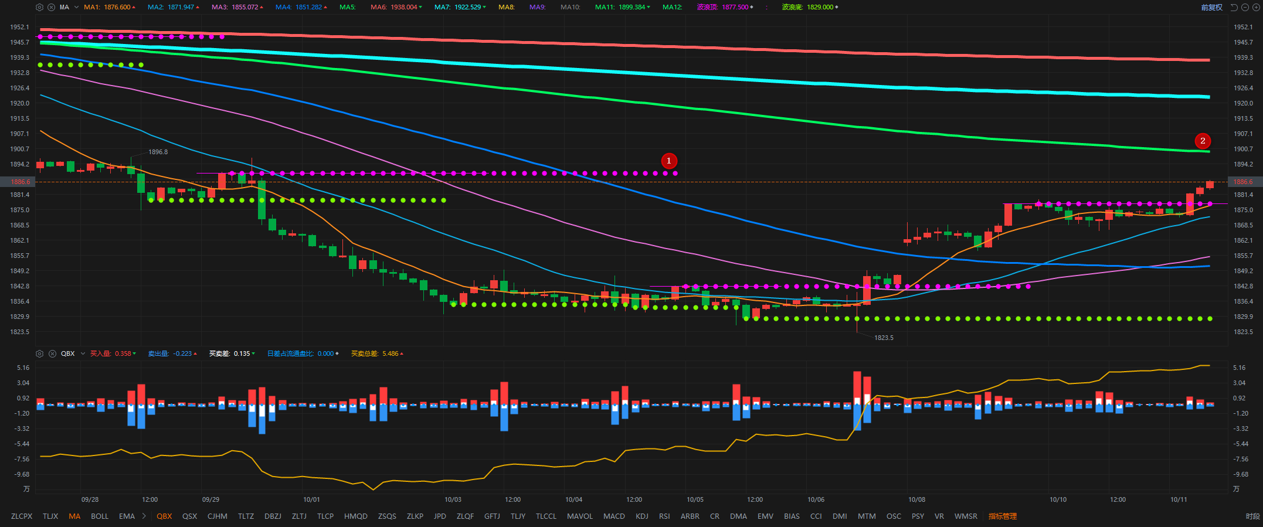Switch sub-chart to GFTJ

[492, 516]
